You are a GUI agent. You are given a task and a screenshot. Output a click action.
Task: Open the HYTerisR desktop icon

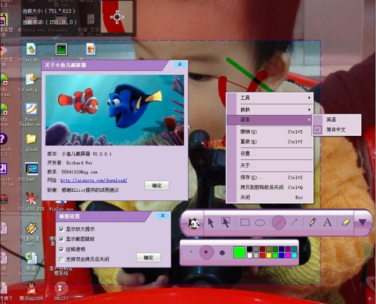tap(31, 53)
